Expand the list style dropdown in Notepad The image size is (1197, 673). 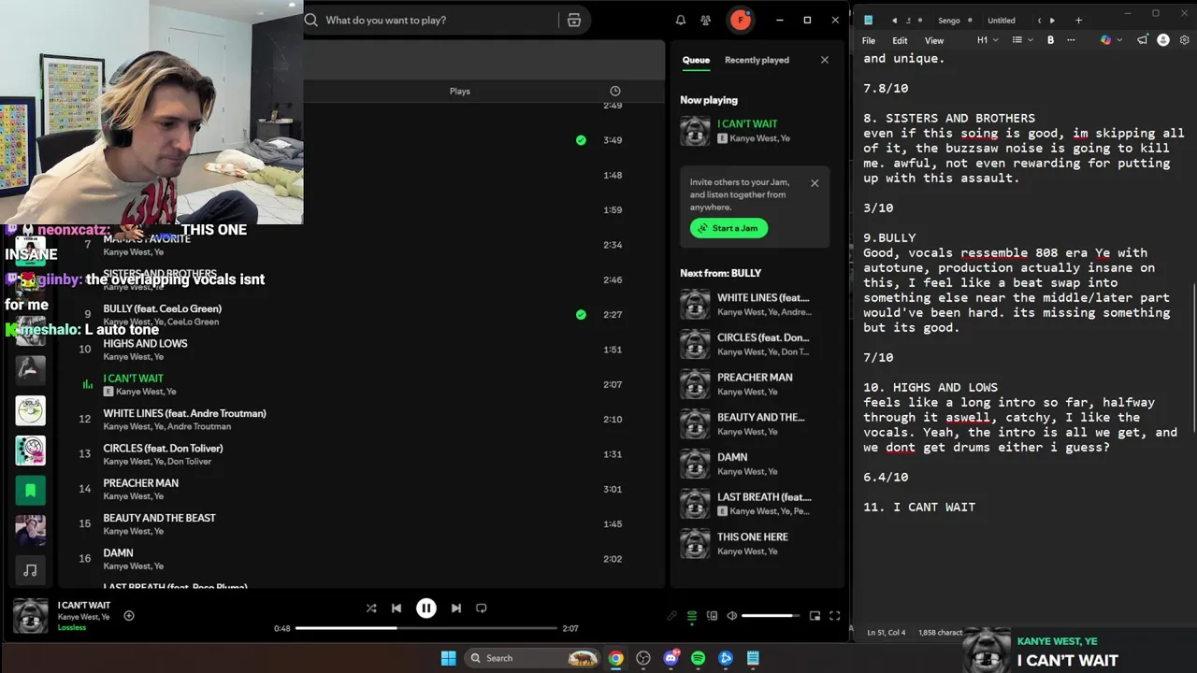(1024, 40)
